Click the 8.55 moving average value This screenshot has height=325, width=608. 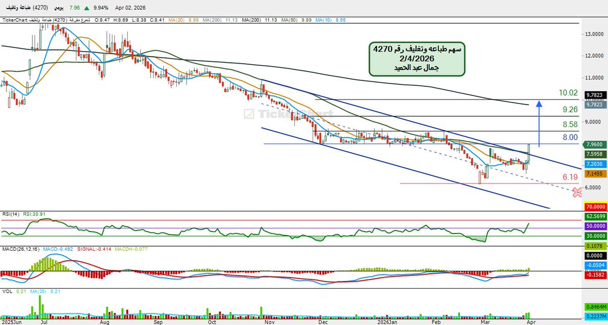tap(341, 20)
